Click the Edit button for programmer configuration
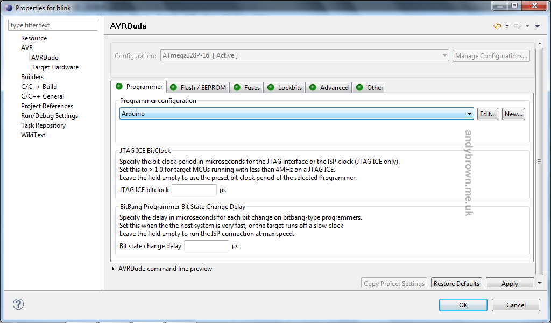 [488, 114]
